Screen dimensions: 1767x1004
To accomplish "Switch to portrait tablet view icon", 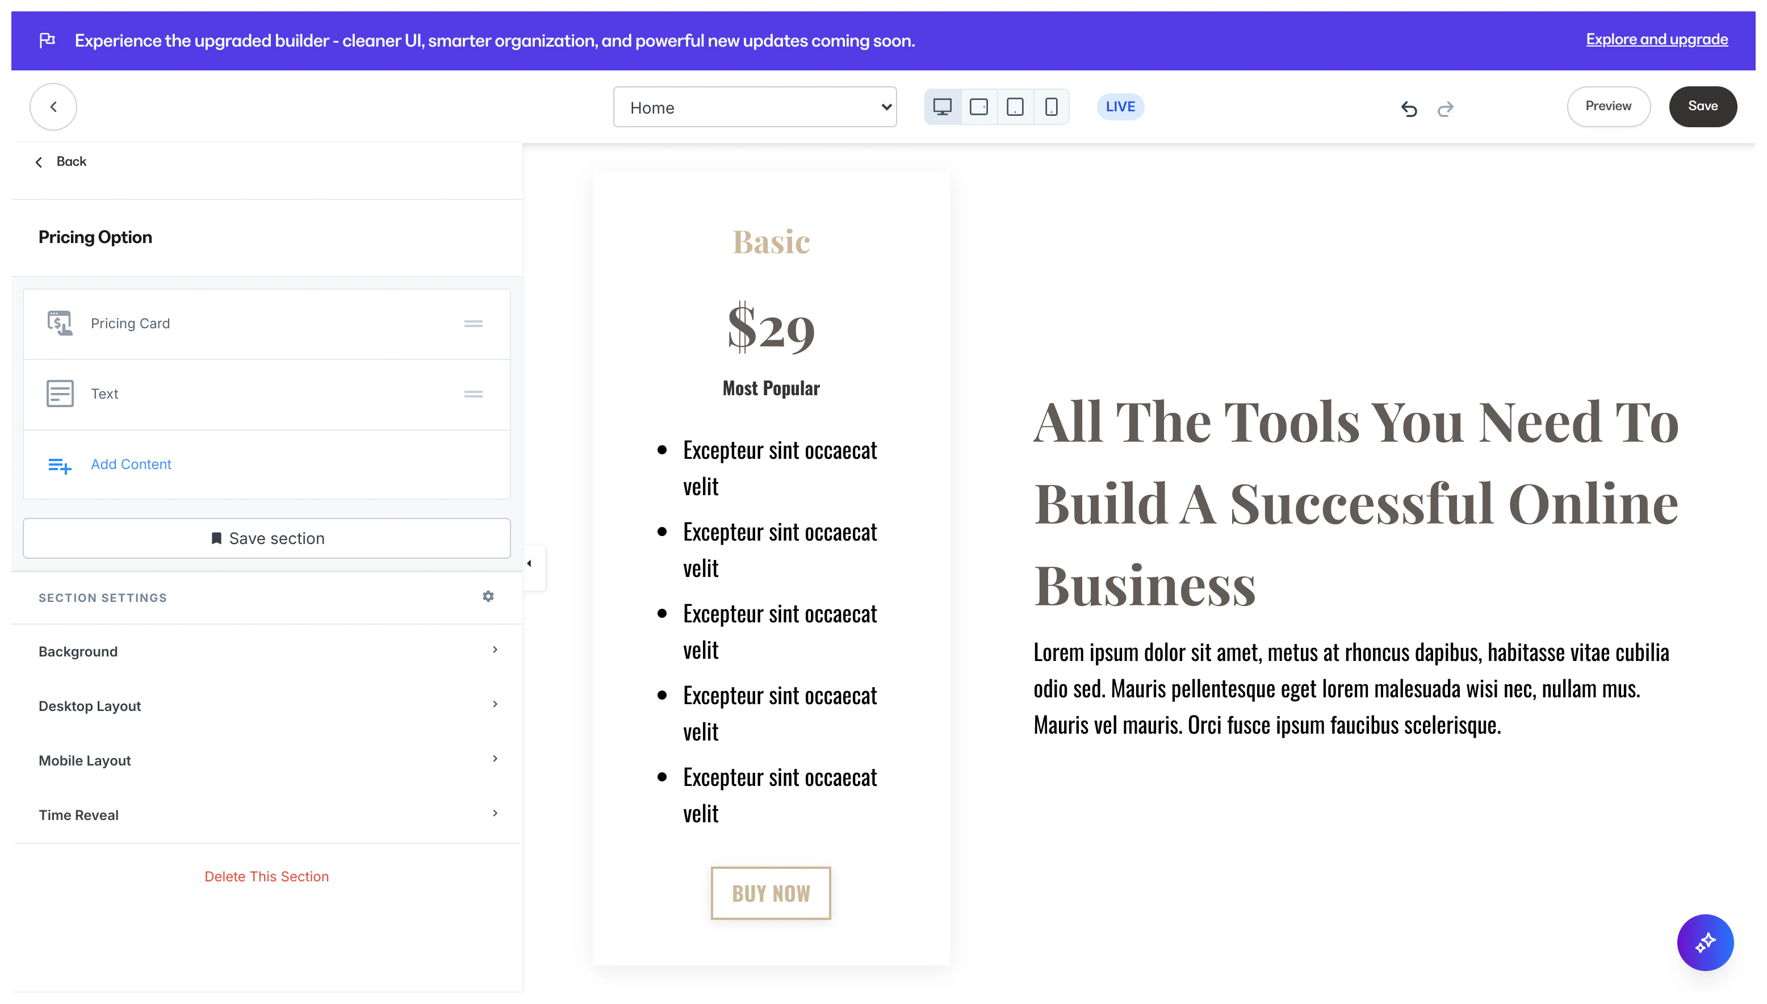I will pos(1015,107).
